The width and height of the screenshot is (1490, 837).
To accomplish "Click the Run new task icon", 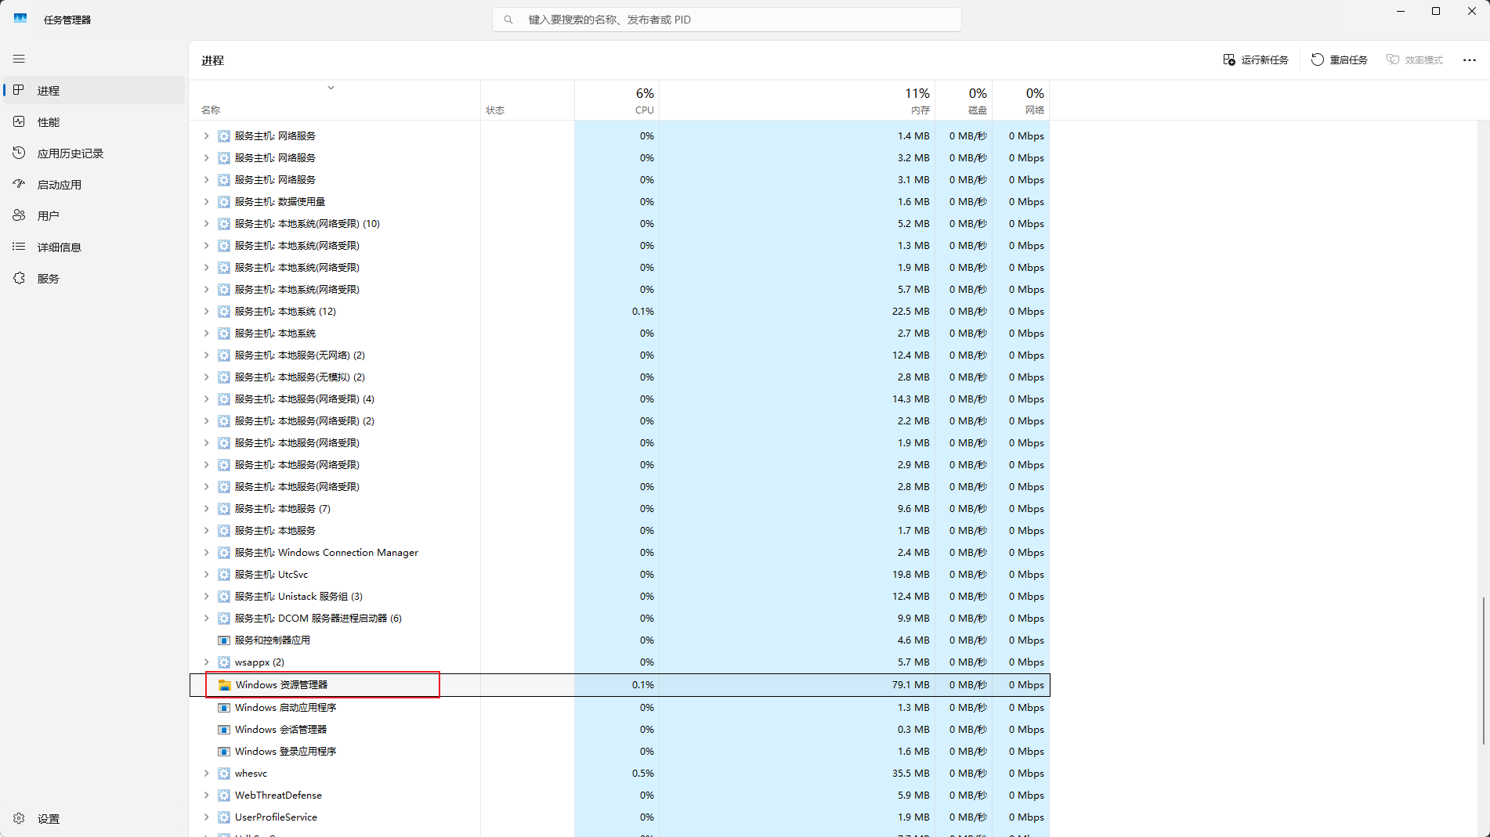I will pyautogui.click(x=1229, y=60).
